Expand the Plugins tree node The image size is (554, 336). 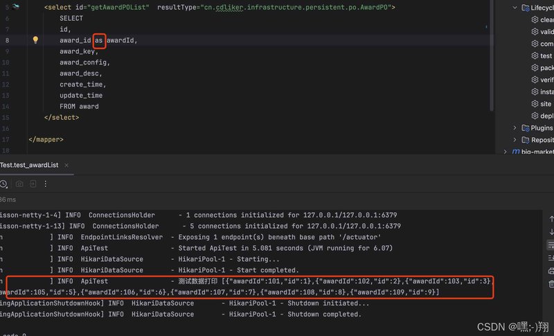(x=515, y=128)
